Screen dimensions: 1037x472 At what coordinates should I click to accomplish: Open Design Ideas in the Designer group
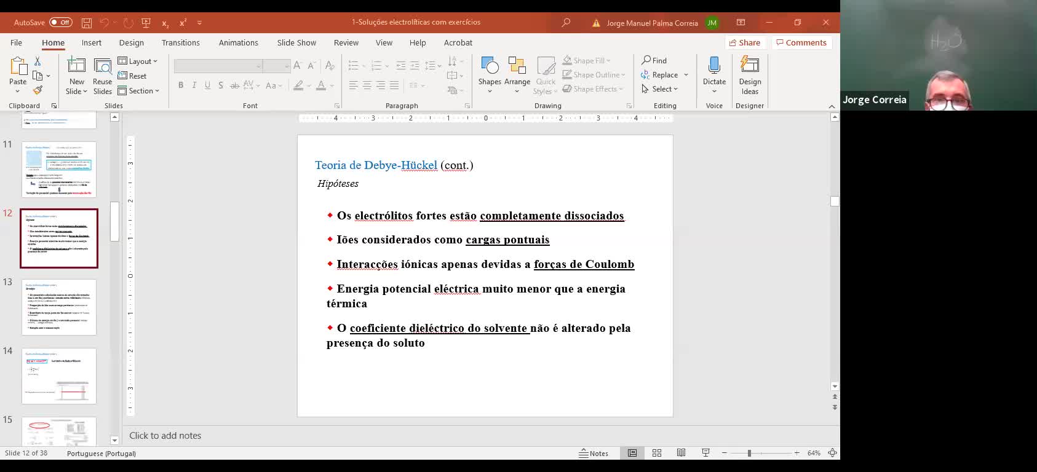[x=749, y=75]
